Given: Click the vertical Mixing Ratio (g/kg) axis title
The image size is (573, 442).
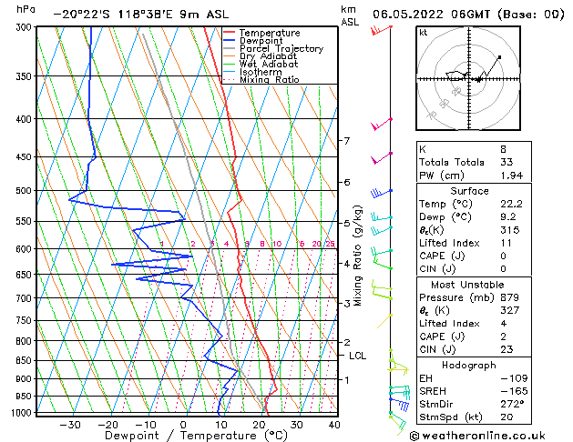Looking at the screenshot, I should [357, 256].
